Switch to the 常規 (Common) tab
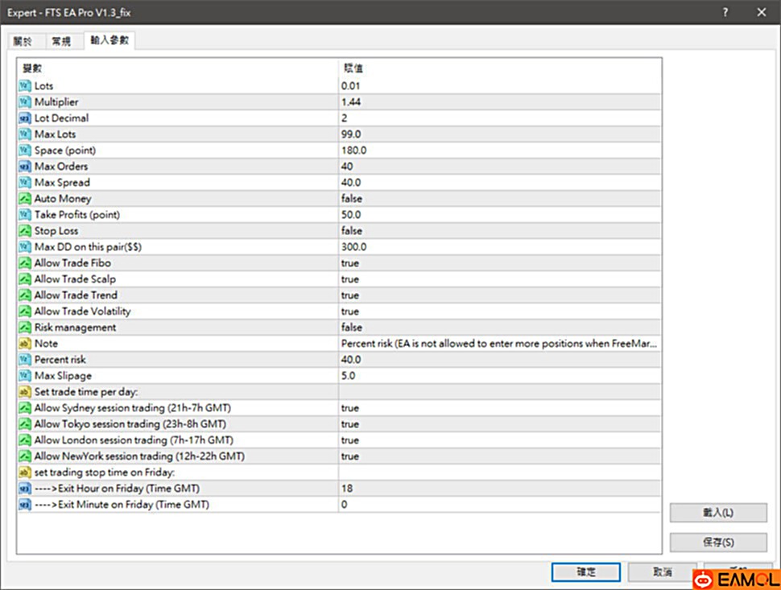 pos(62,41)
